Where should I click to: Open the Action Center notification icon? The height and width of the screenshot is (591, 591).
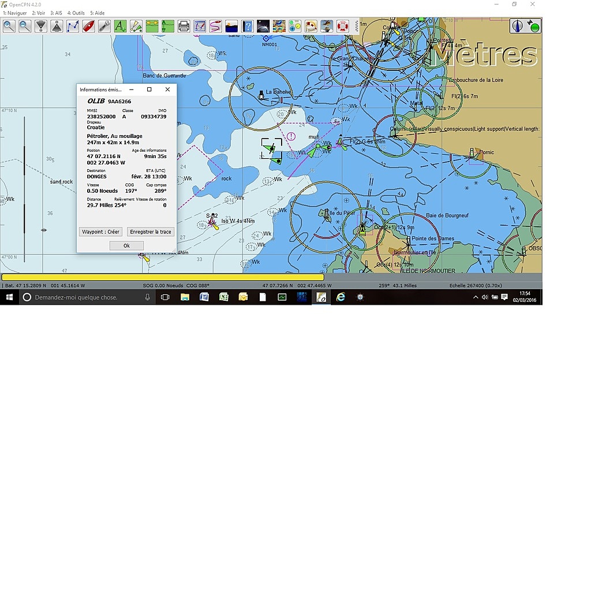tap(504, 297)
